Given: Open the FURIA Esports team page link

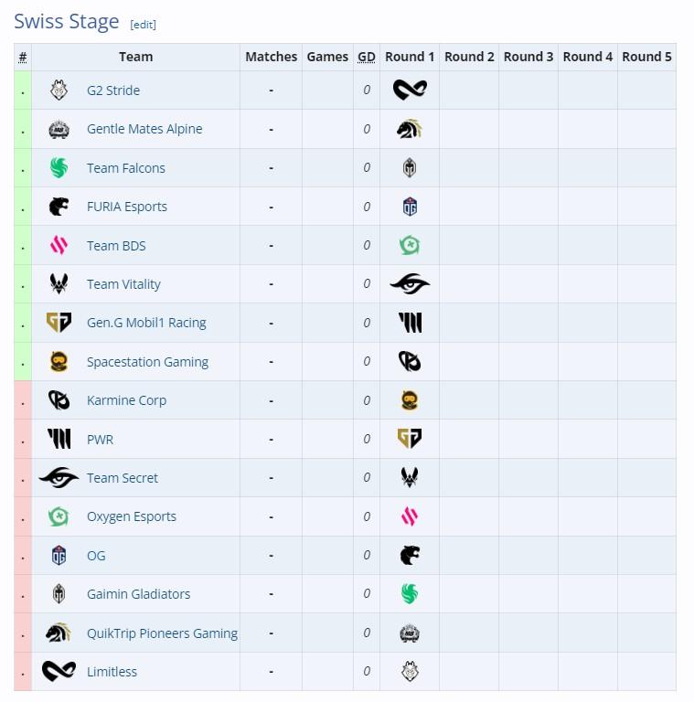Looking at the screenshot, I should 127,207.
